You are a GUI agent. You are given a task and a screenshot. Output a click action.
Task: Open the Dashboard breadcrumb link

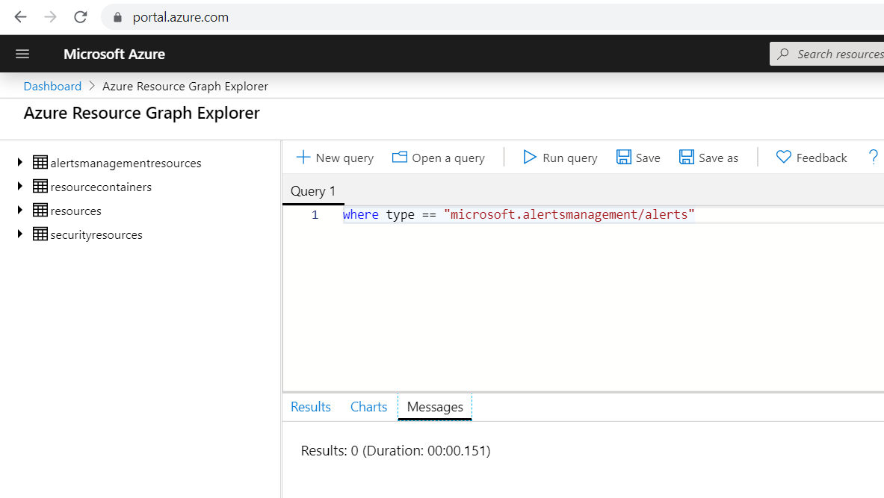[52, 86]
